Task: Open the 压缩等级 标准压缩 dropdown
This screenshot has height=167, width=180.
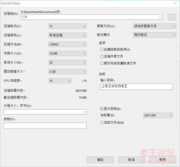Action: click(67, 35)
